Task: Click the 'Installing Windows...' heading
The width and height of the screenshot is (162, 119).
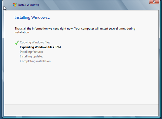Action: click(32, 17)
